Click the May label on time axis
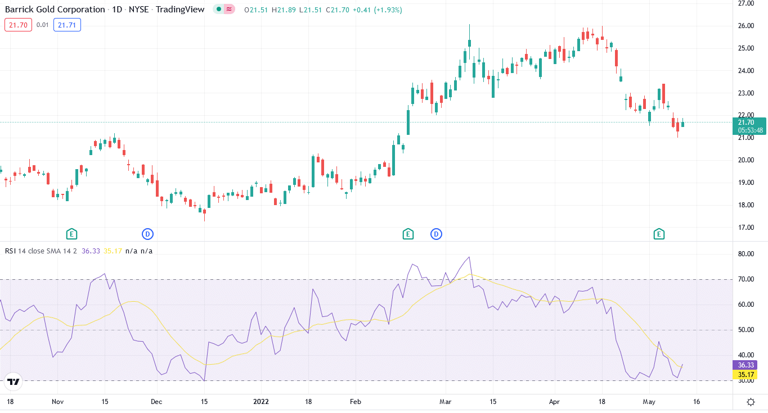The width and height of the screenshot is (768, 413). [x=649, y=402]
